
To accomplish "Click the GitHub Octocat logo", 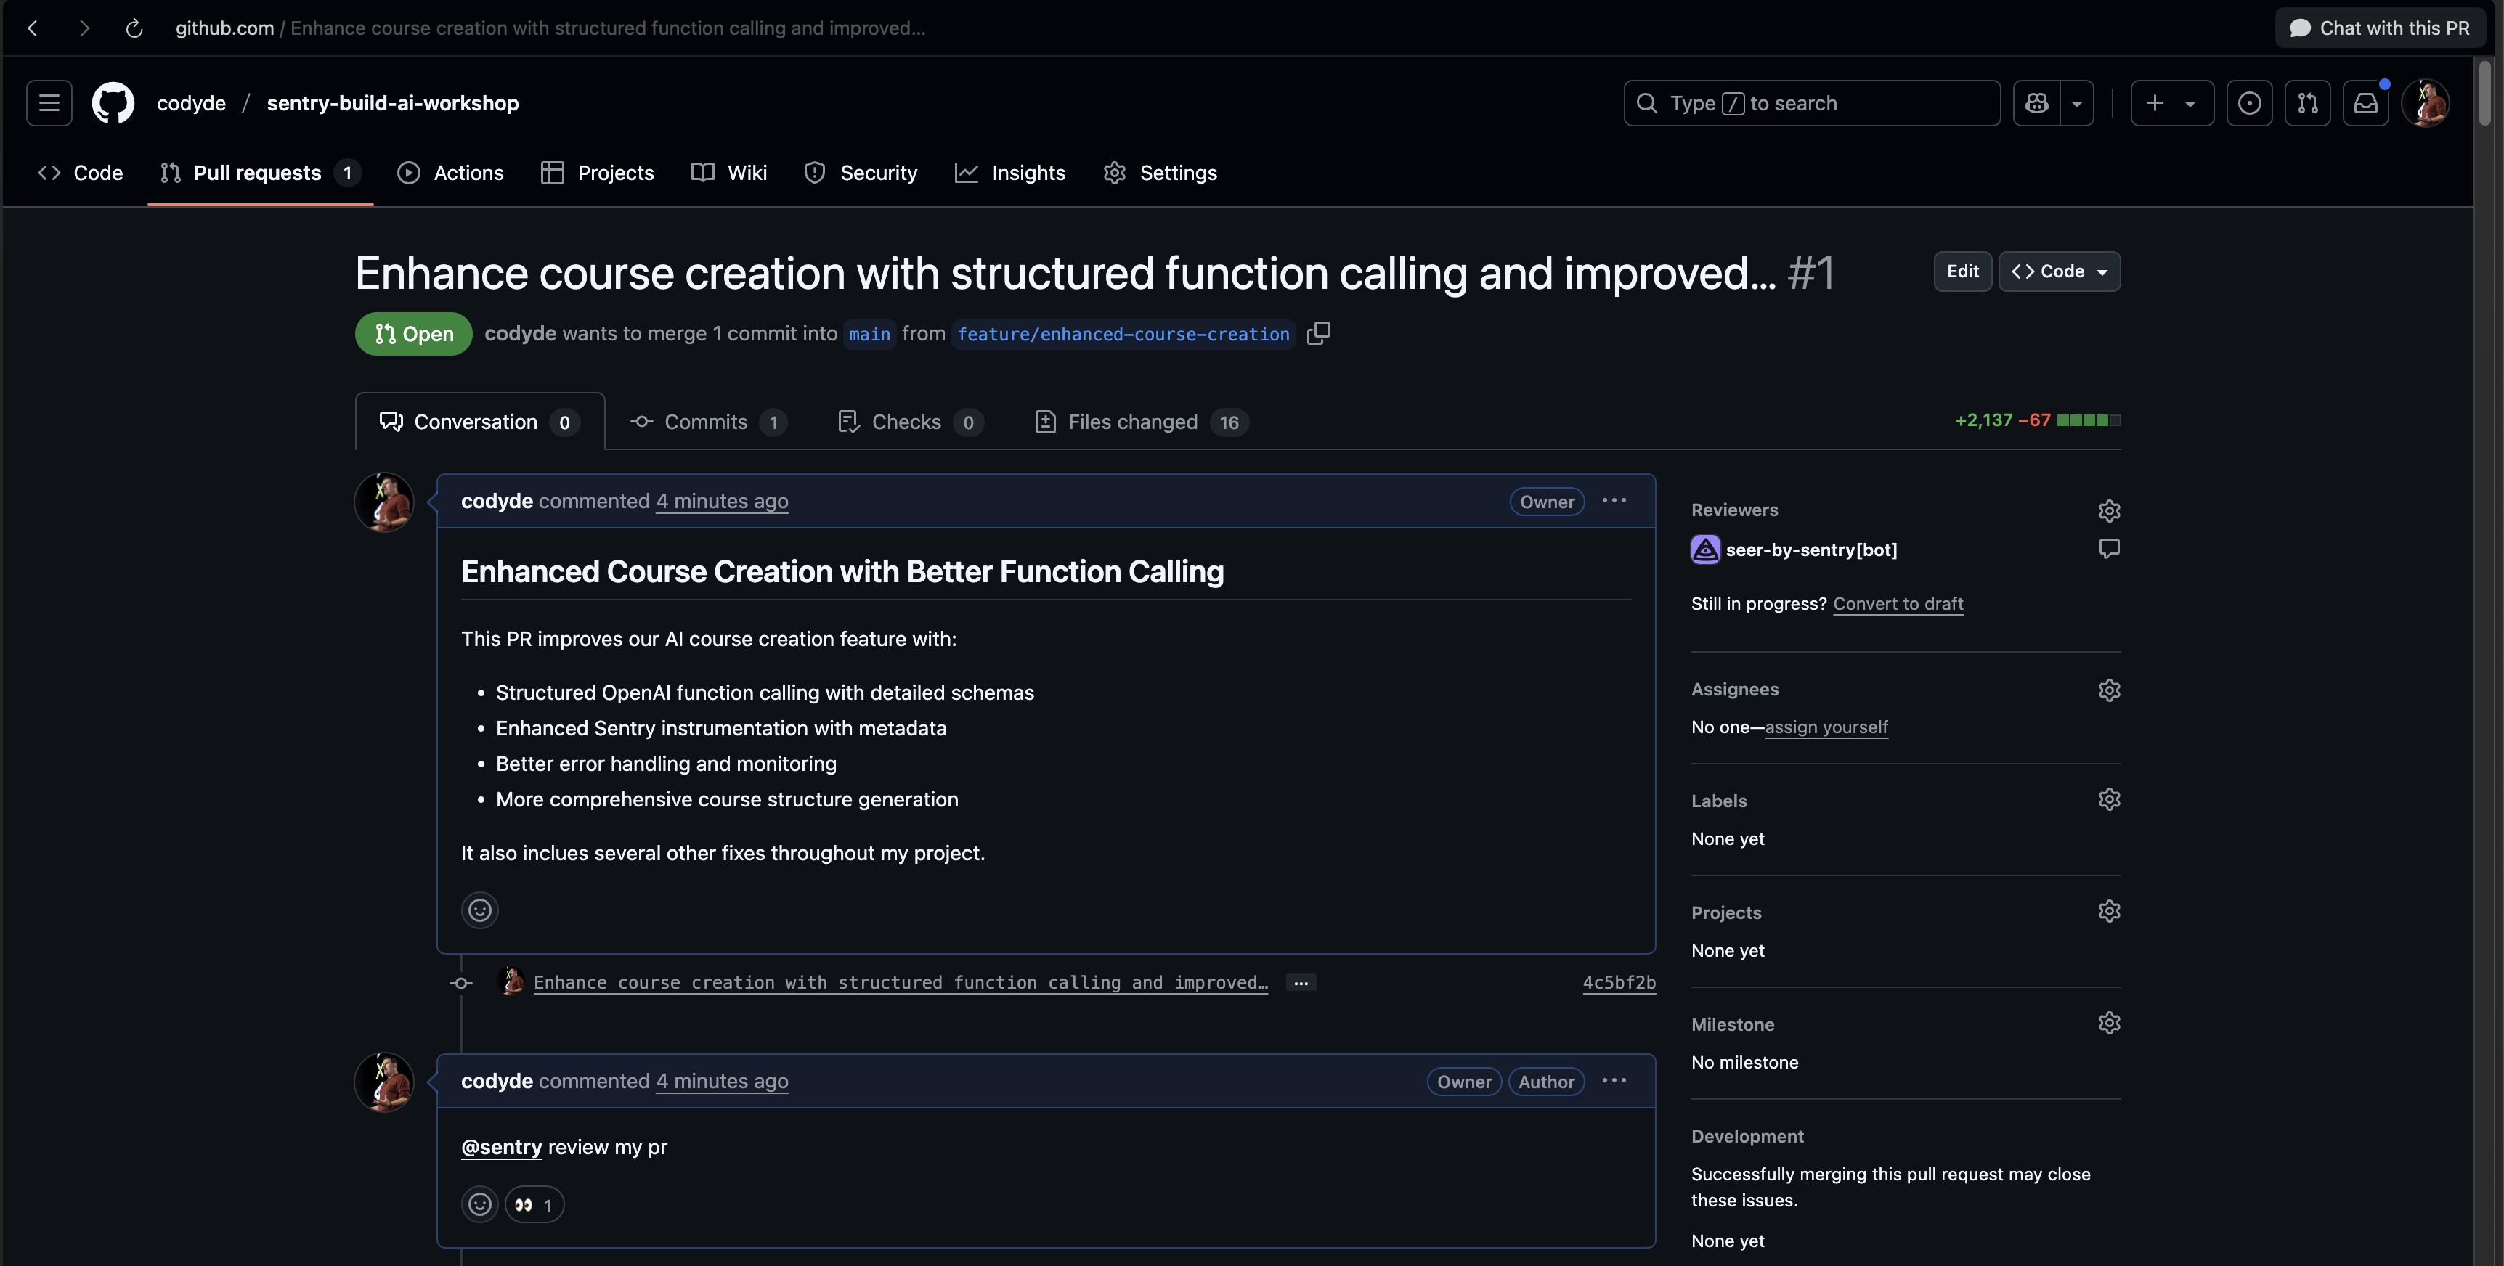I will click(x=113, y=103).
